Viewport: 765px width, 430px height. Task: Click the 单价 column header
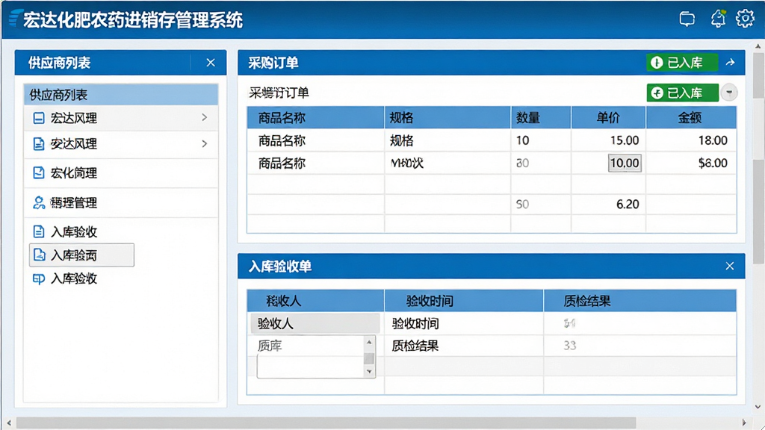coord(608,117)
